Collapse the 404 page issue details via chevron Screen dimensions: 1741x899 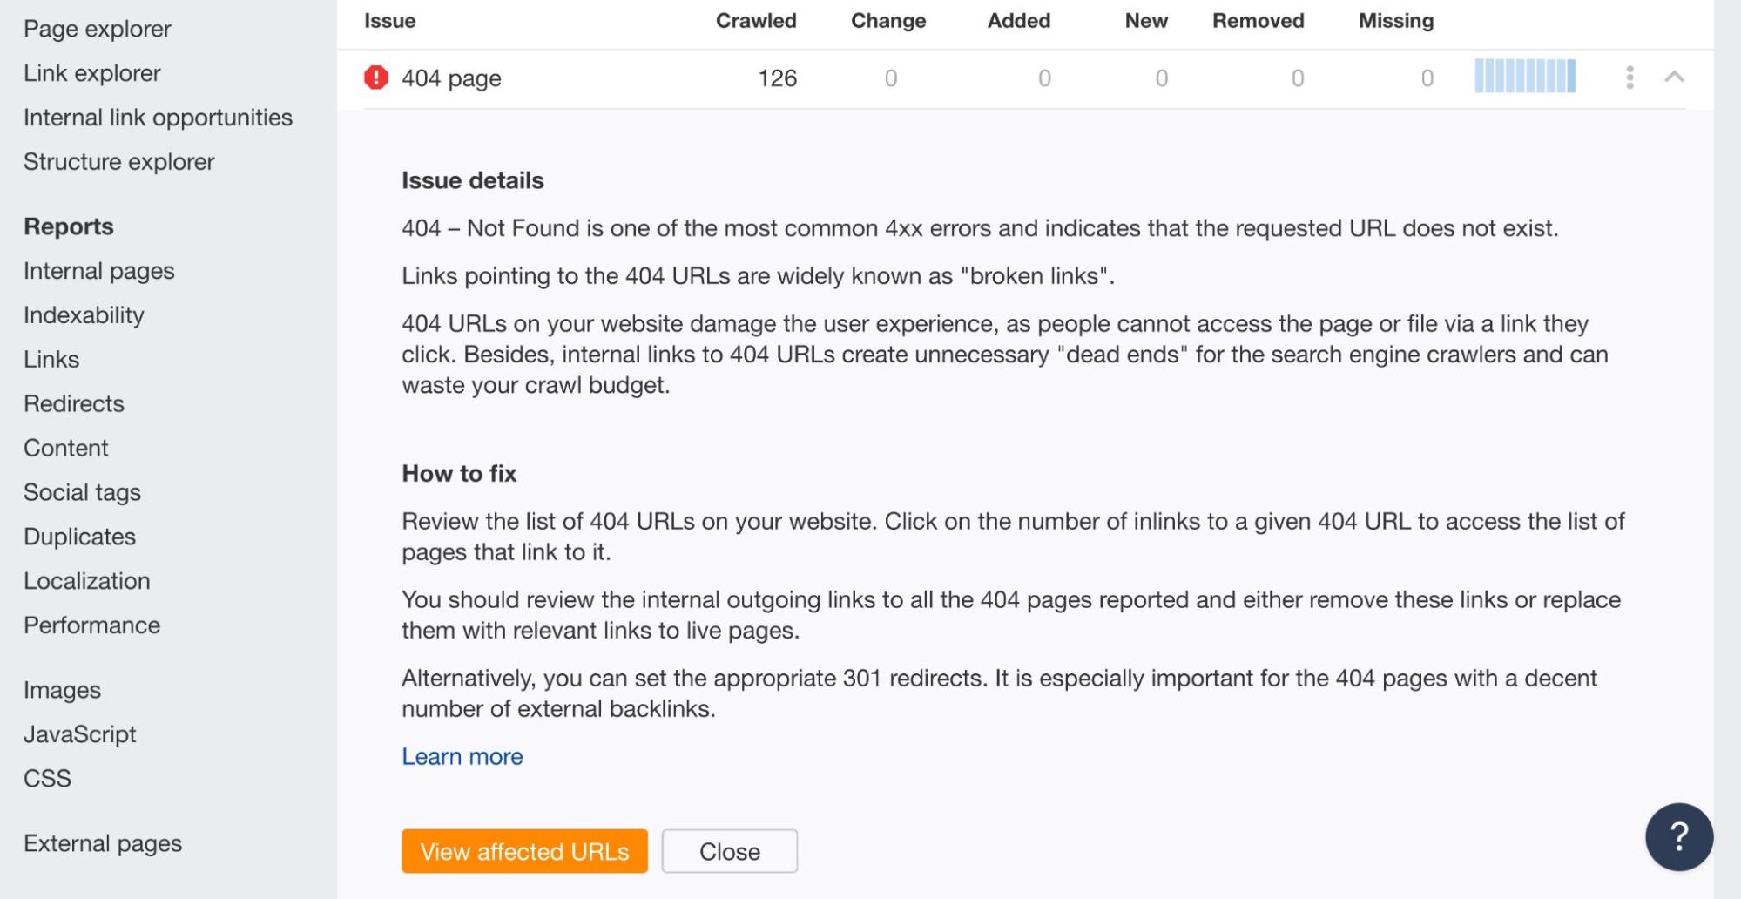point(1673,78)
